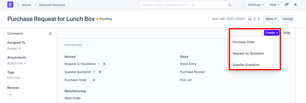Choose Request for Quotation menu entry
This screenshot has height=103, width=306.
(248, 54)
